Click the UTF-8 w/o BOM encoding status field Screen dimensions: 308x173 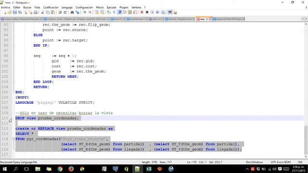281,162
